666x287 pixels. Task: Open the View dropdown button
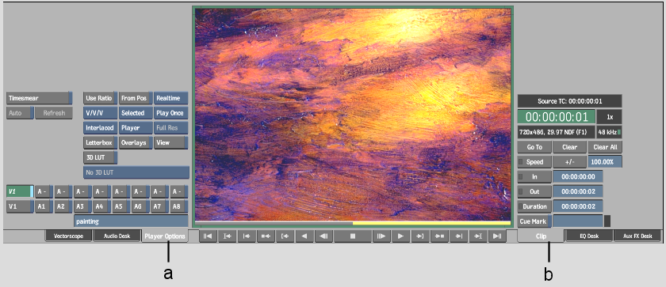[170, 142]
